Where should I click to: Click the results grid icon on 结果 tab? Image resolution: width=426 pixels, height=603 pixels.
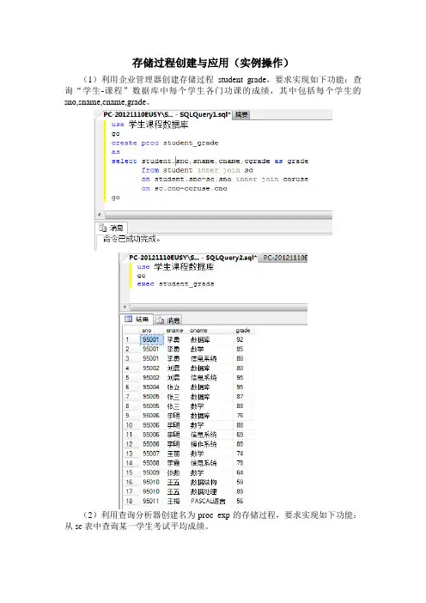(129, 319)
